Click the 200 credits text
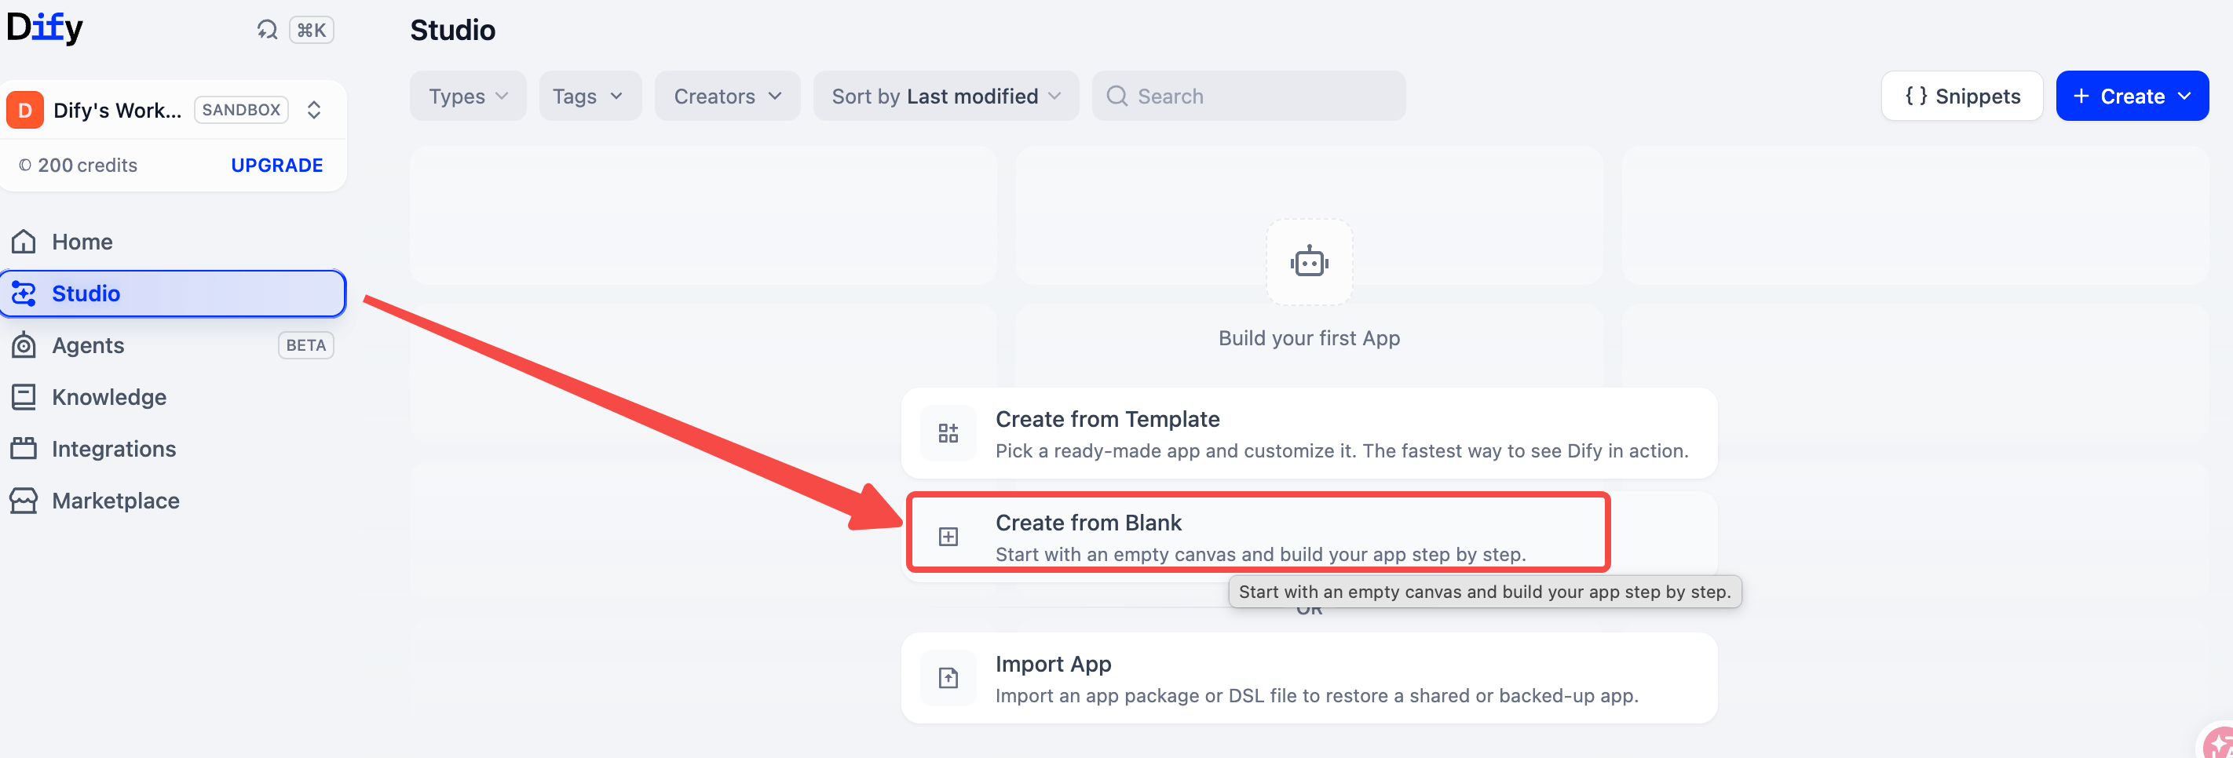 [x=86, y=166]
